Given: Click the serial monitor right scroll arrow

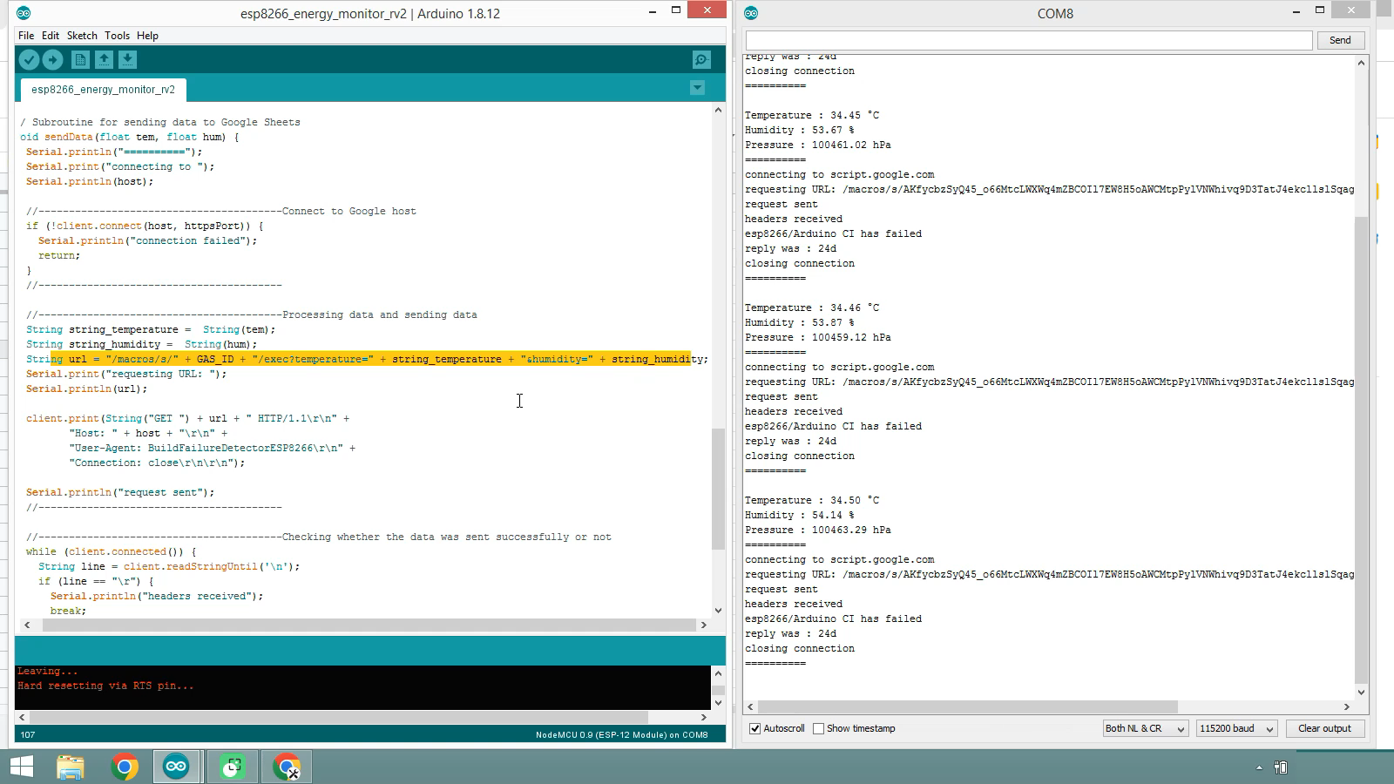Looking at the screenshot, I should point(1347,706).
